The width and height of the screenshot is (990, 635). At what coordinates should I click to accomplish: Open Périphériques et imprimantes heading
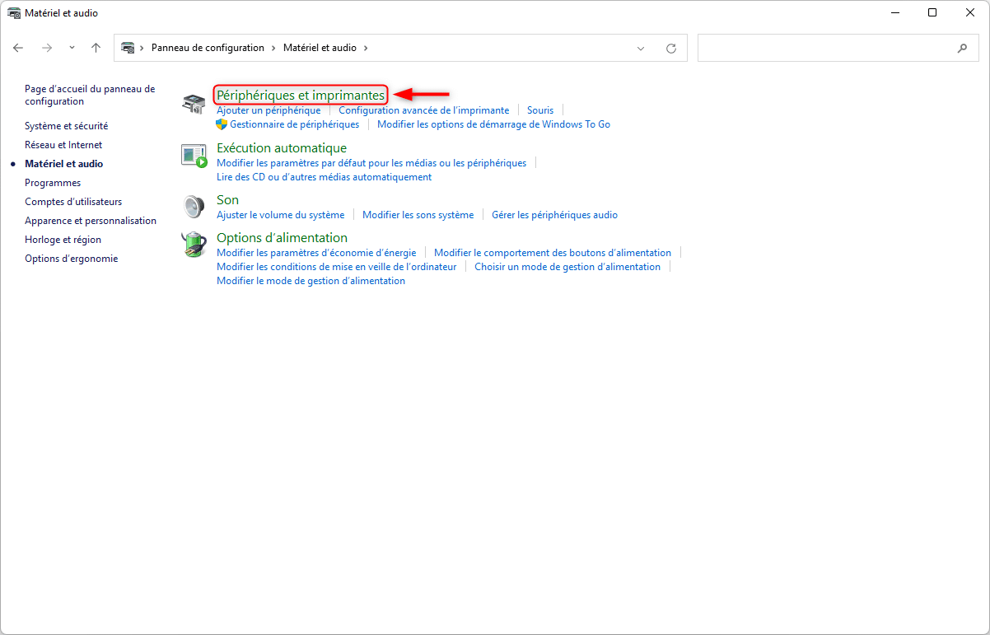pyautogui.click(x=301, y=96)
